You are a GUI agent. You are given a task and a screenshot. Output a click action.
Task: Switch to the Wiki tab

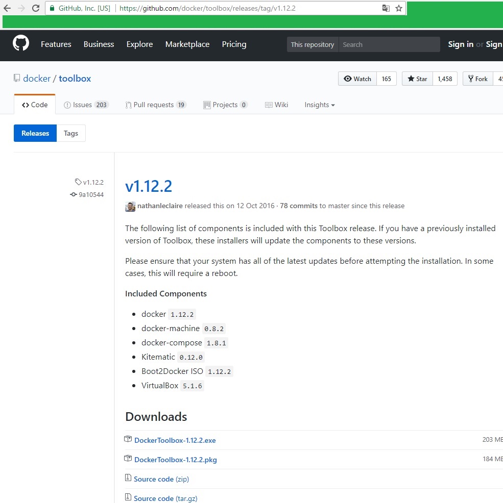pyautogui.click(x=276, y=105)
